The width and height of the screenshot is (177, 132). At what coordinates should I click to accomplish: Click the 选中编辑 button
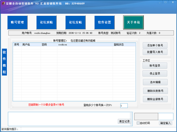[x=155, y=82]
